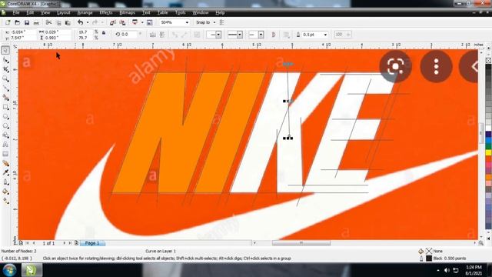Viewport: 492px width, 277px height.
Task: Open the Edit menu
Action: (x=30, y=12)
